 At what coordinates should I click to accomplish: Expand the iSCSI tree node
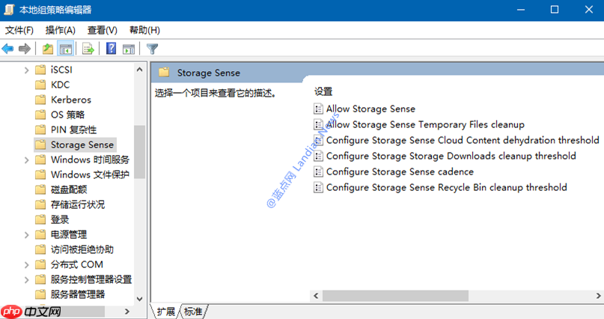click(26, 70)
